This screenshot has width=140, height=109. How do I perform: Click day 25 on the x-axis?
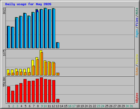click(x=107, y=106)
